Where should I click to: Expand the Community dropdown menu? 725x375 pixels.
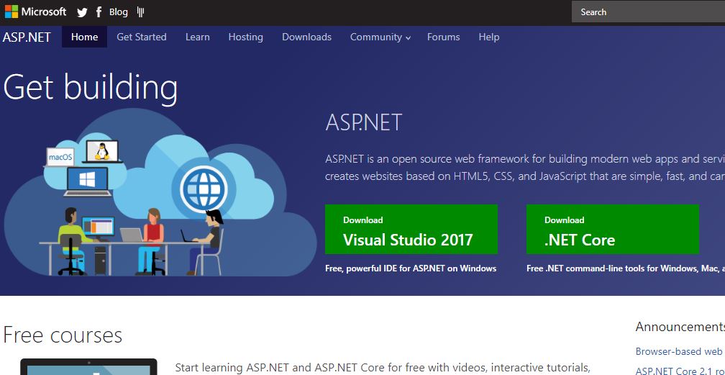pos(380,37)
